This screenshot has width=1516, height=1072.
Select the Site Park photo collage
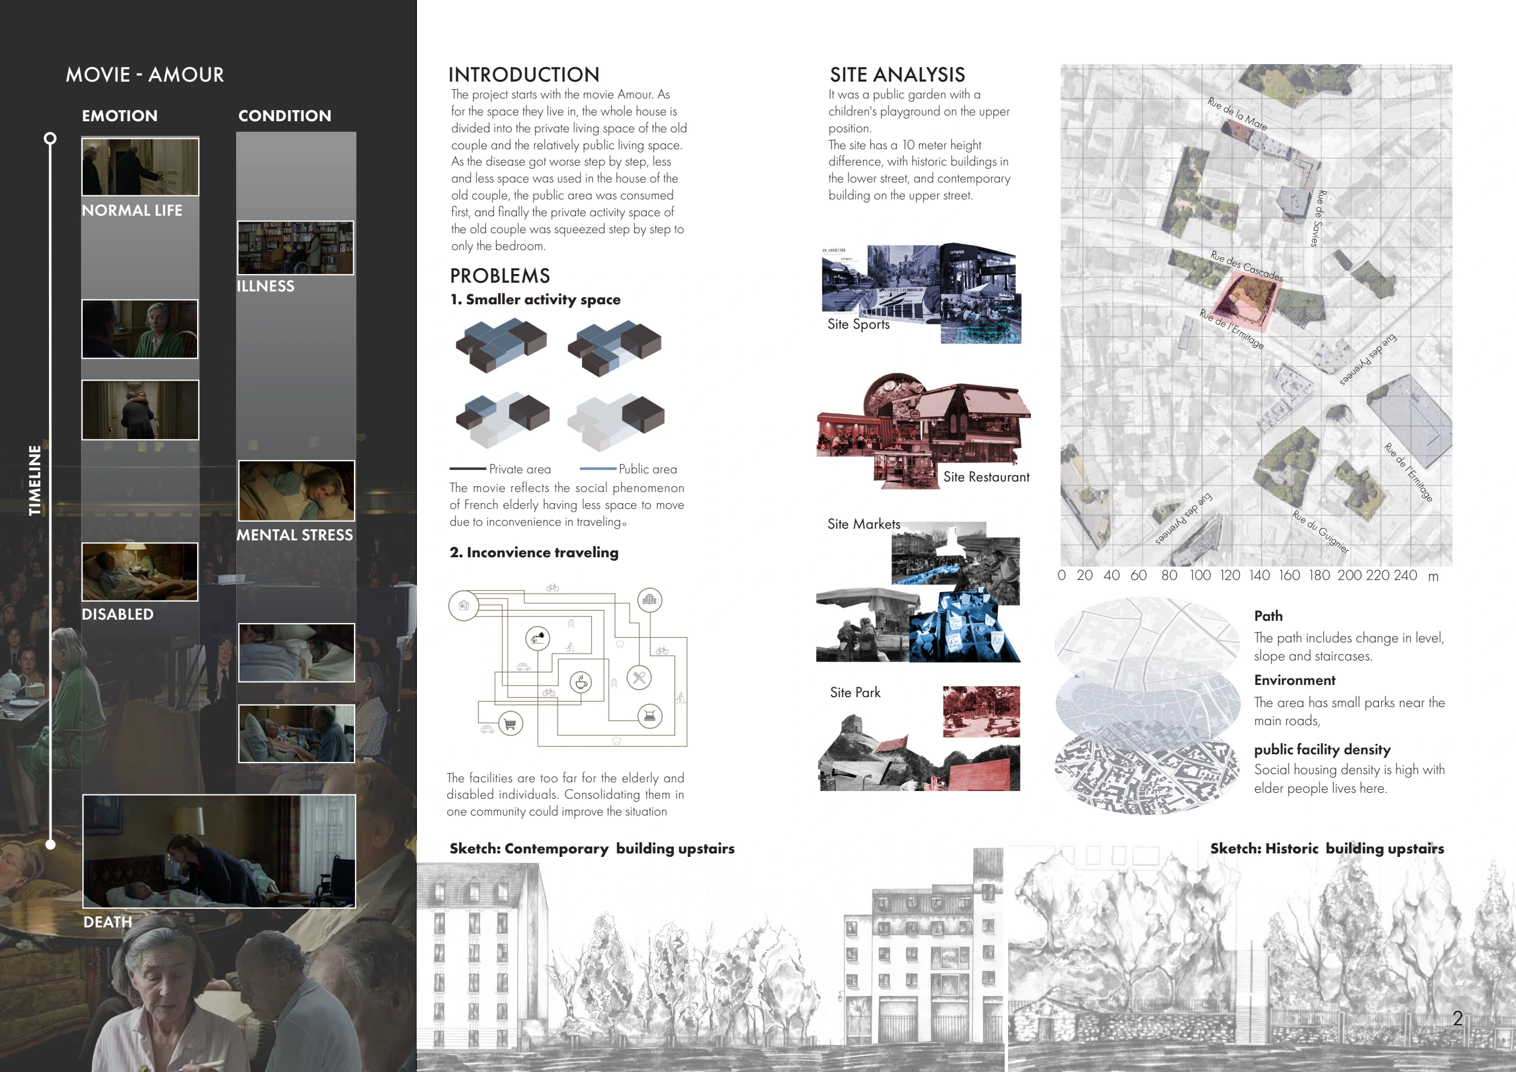[x=919, y=739]
